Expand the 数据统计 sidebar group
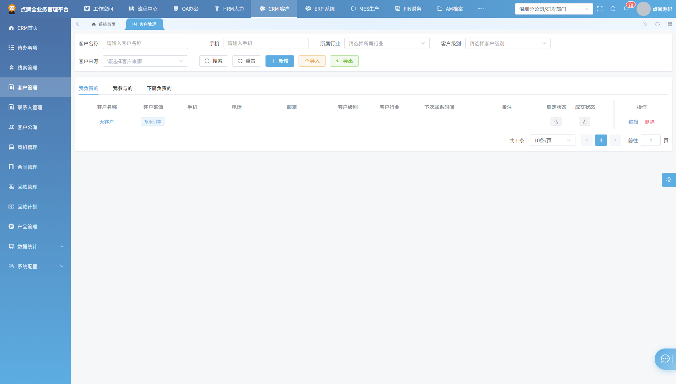 35,246
